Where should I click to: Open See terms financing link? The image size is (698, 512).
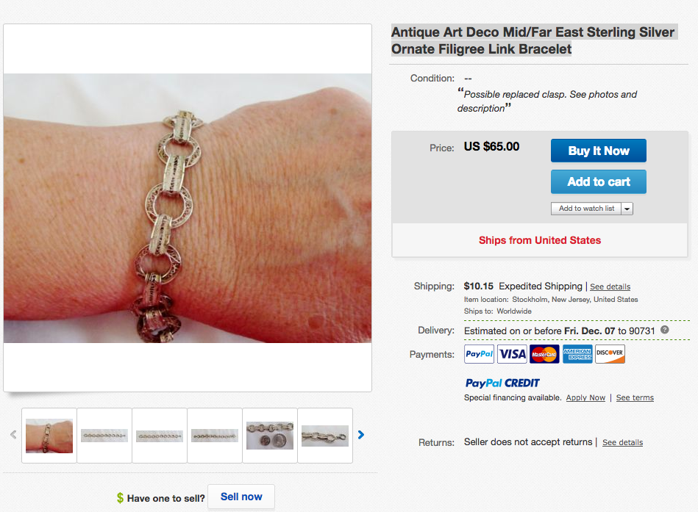(x=635, y=398)
